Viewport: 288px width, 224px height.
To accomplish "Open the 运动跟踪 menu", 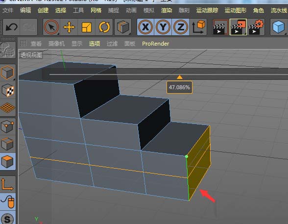I will (x=207, y=10).
